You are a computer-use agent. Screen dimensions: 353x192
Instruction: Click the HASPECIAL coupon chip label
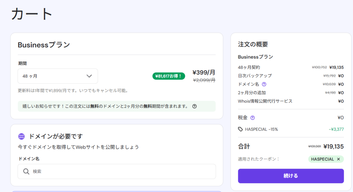coord(322,159)
